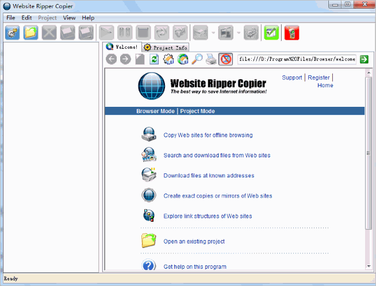Image resolution: width=376 pixels, height=286 pixels.
Task: Click the greyed-out X delete toolbar icon
Action: click(x=49, y=32)
